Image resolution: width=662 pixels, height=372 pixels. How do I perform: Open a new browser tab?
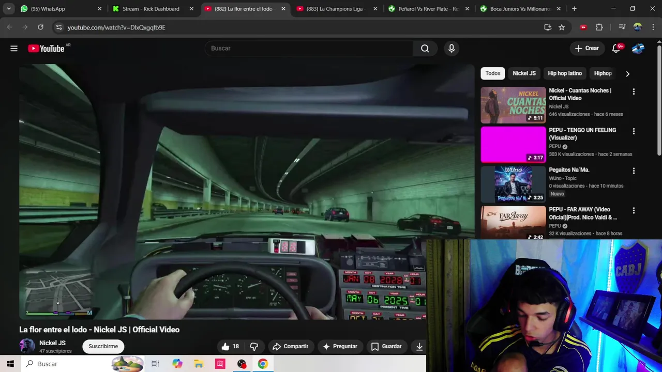(x=574, y=9)
